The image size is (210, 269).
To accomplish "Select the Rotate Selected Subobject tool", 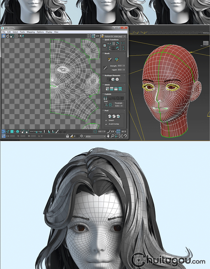I will [8, 36].
